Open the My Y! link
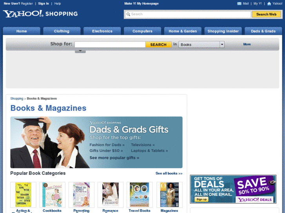This screenshot has width=285, height=213. point(258,4)
